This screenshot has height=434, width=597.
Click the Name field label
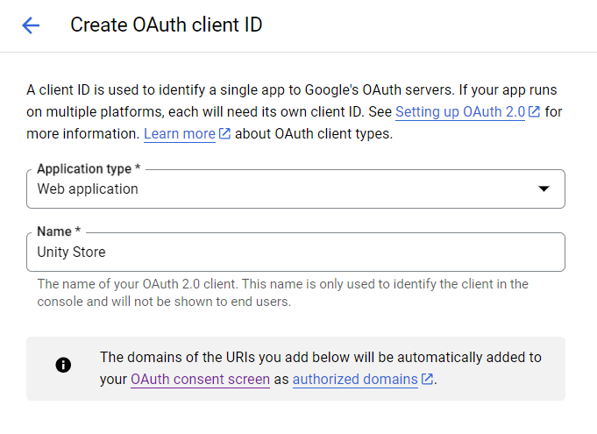(58, 232)
